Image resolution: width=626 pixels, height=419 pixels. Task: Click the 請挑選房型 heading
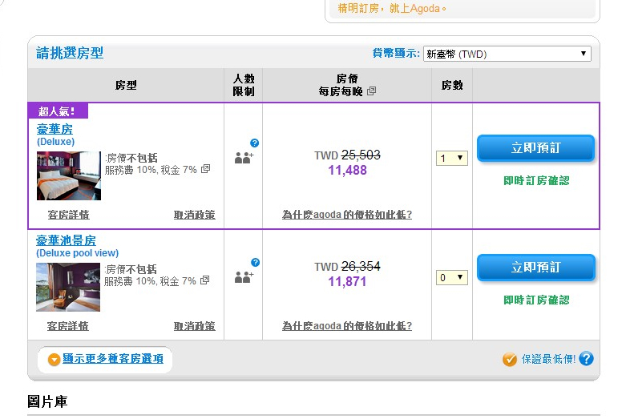tap(70, 53)
